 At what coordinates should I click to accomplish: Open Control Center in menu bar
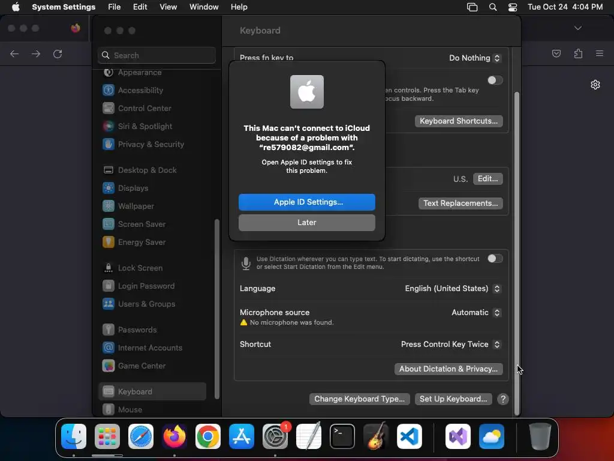tap(512, 7)
